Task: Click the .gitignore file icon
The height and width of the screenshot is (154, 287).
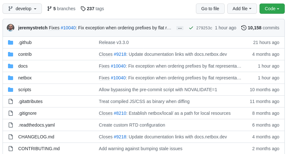Action: (x=11, y=113)
